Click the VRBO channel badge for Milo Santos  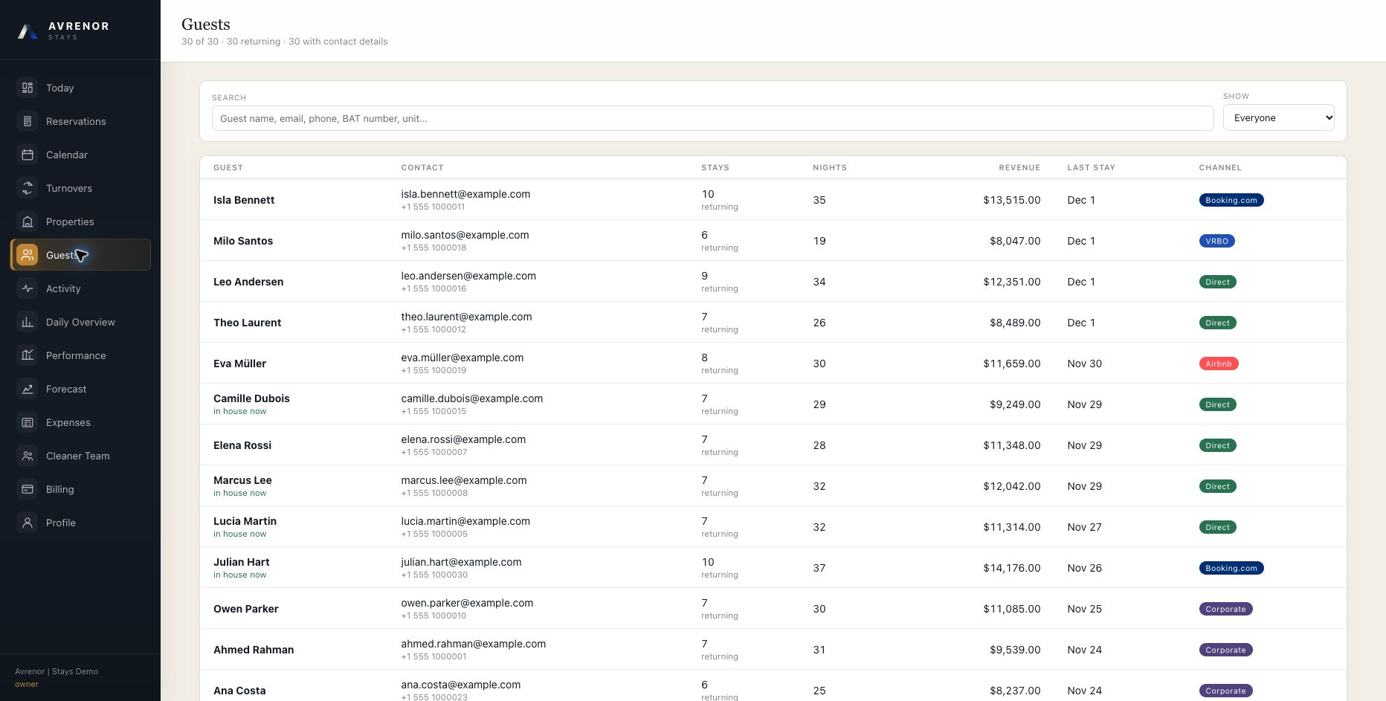(x=1216, y=241)
